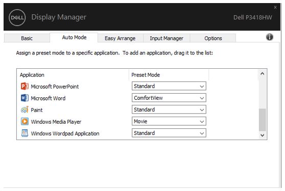Select the Windows Media Player row text

tap(56, 122)
